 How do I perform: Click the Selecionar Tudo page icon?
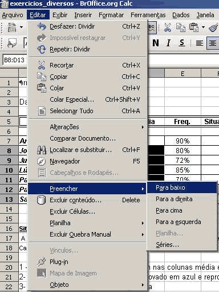(x=42, y=111)
